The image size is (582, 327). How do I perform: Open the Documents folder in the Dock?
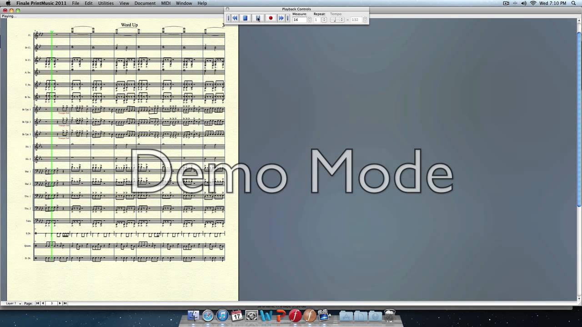tap(361, 315)
